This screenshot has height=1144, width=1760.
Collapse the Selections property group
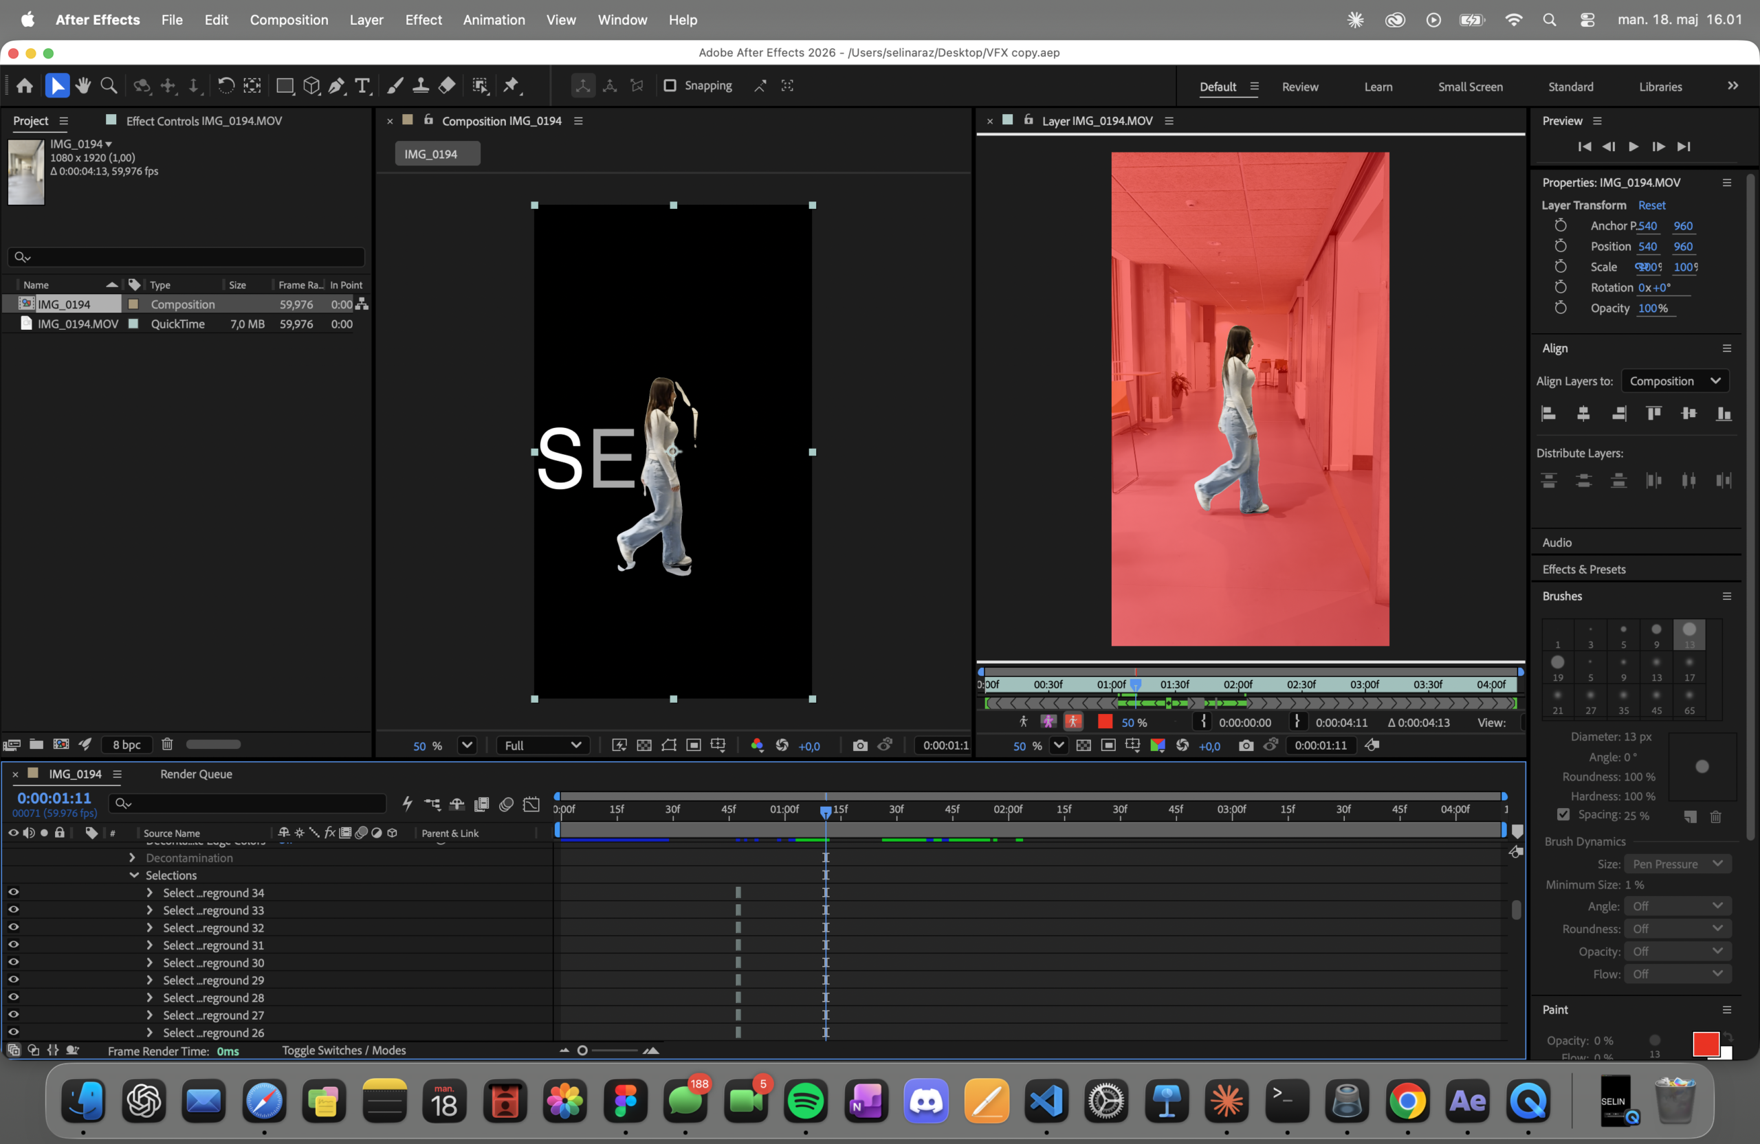coord(134,875)
